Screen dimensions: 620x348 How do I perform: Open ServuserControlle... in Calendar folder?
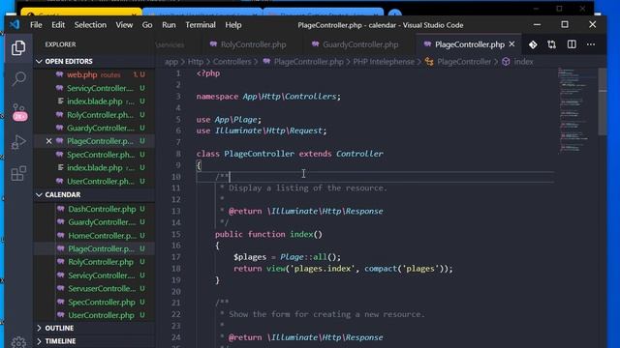click(95, 289)
